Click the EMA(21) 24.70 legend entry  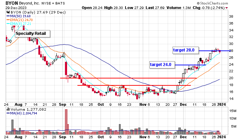(x=20, y=20)
